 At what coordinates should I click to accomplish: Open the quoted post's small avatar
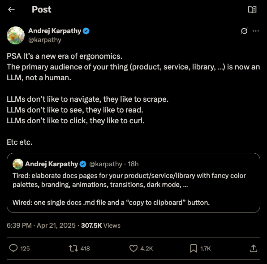(18, 164)
